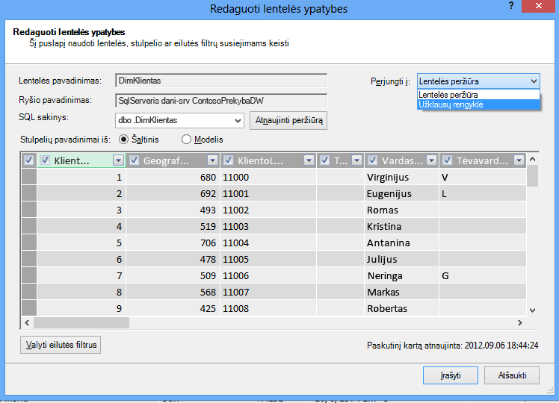Close the Redaguoti lentelės ypatybes dialog

point(538,6)
